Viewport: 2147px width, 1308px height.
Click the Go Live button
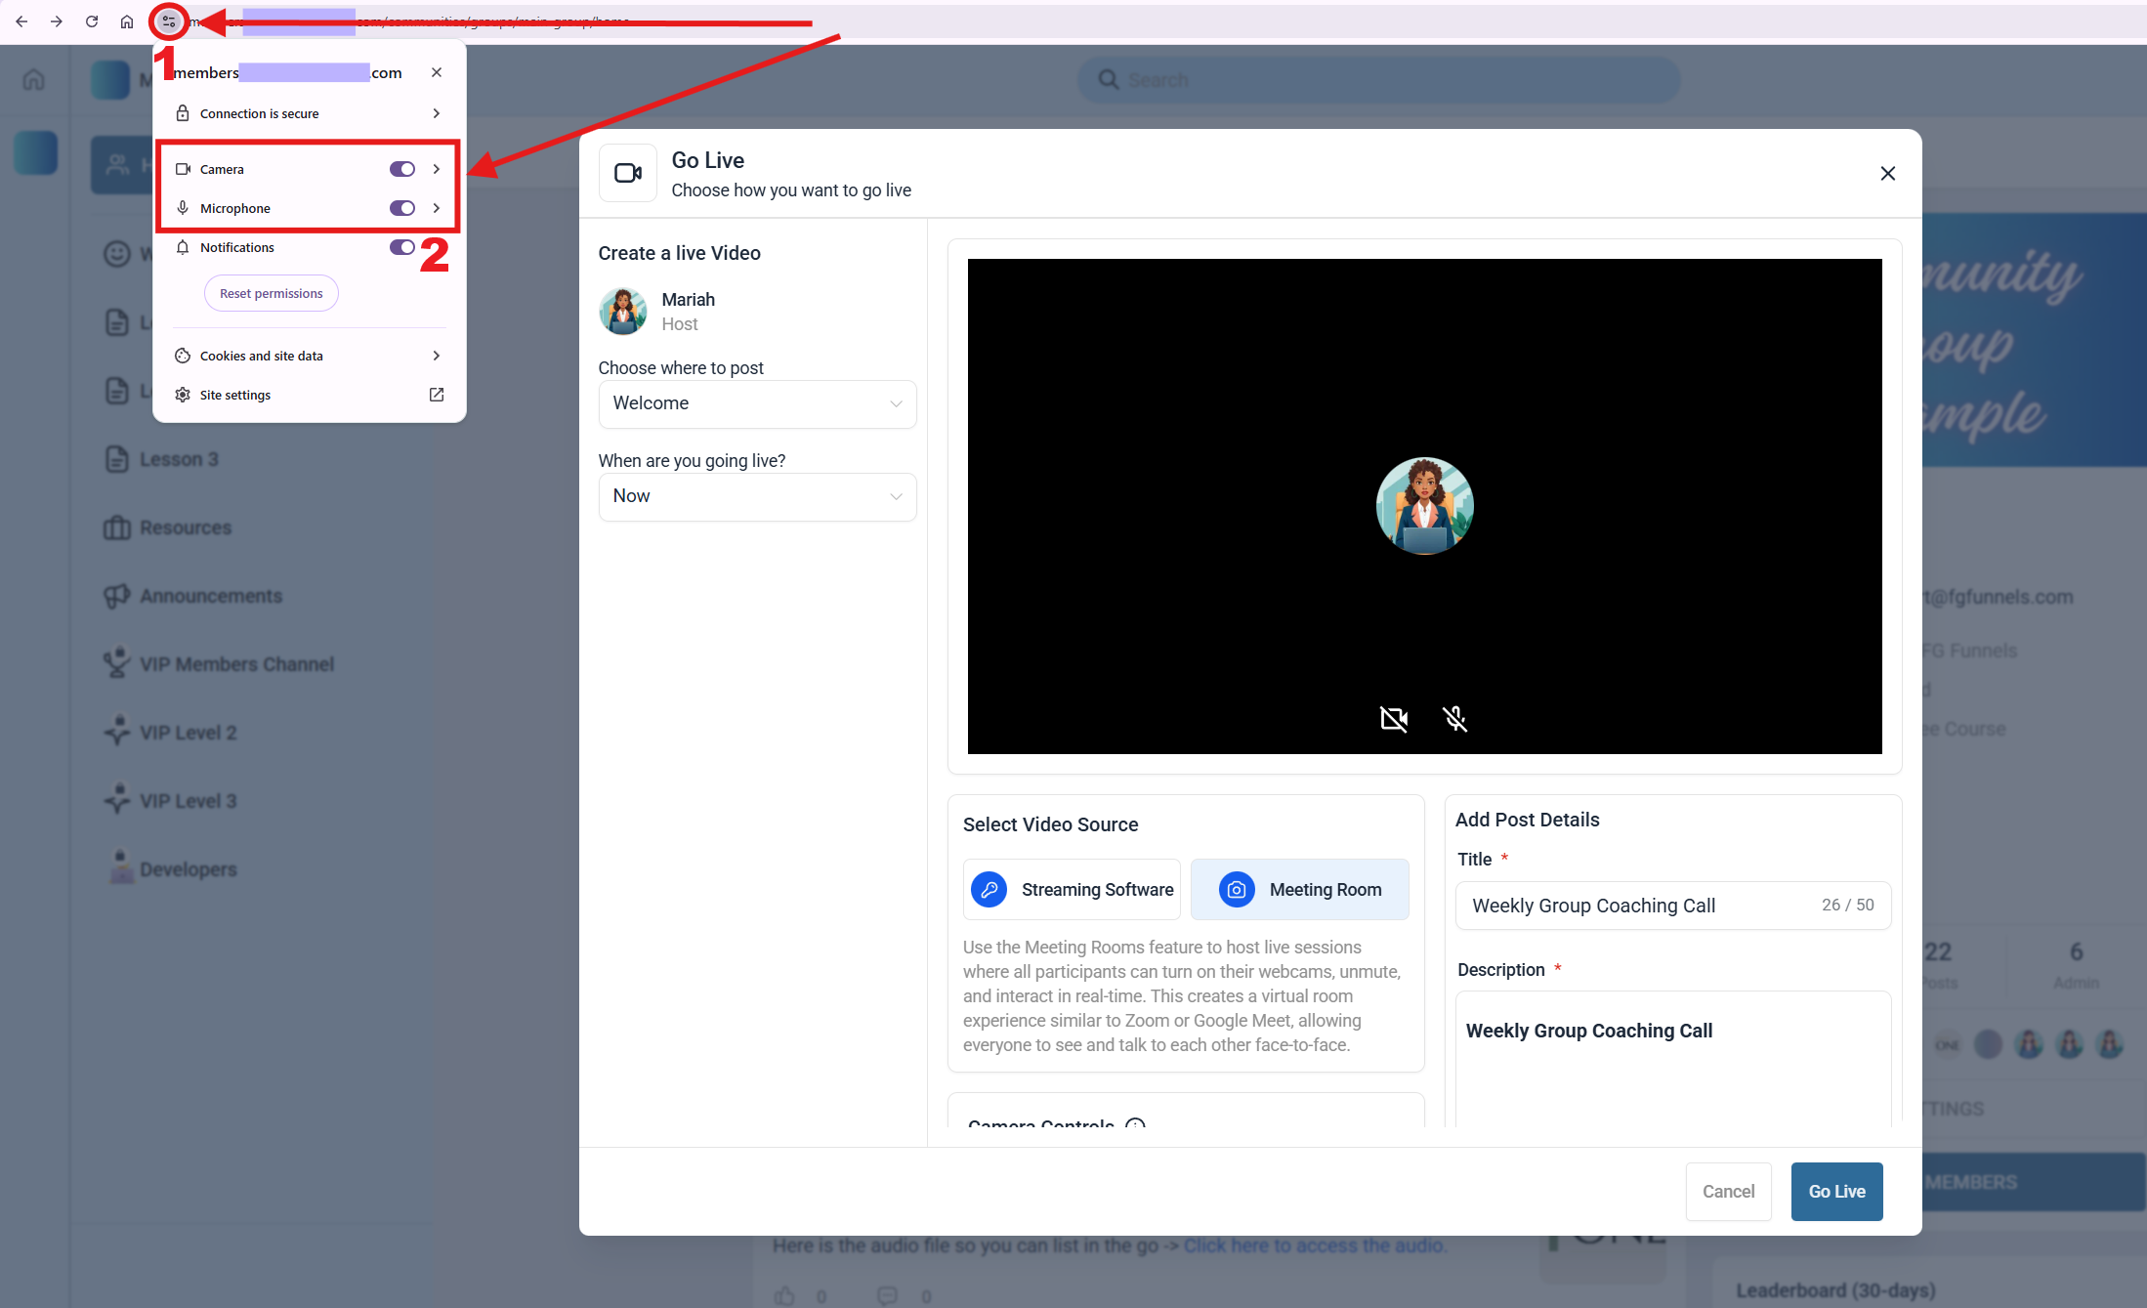pos(1835,1191)
